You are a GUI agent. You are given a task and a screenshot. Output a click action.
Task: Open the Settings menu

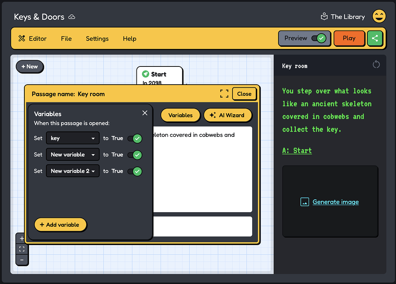pyautogui.click(x=97, y=39)
